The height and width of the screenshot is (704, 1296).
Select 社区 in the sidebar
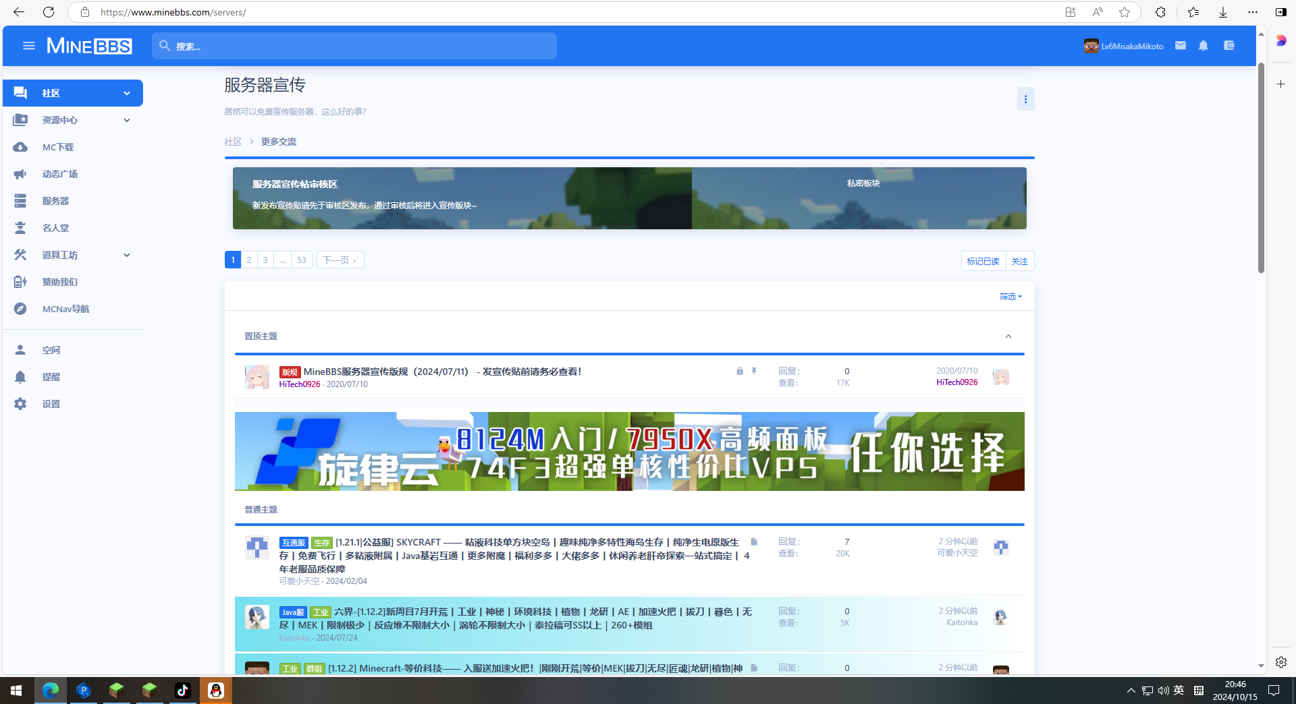(x=73, y=93)
